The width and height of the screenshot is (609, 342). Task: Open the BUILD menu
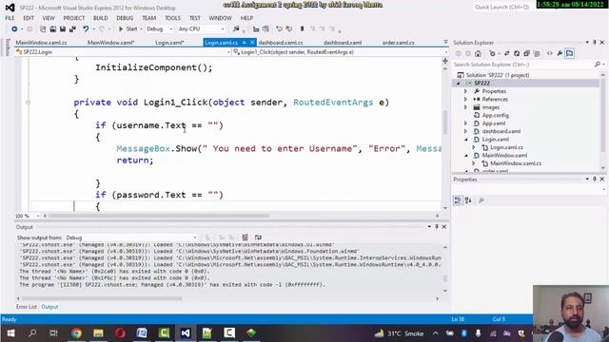100,18
